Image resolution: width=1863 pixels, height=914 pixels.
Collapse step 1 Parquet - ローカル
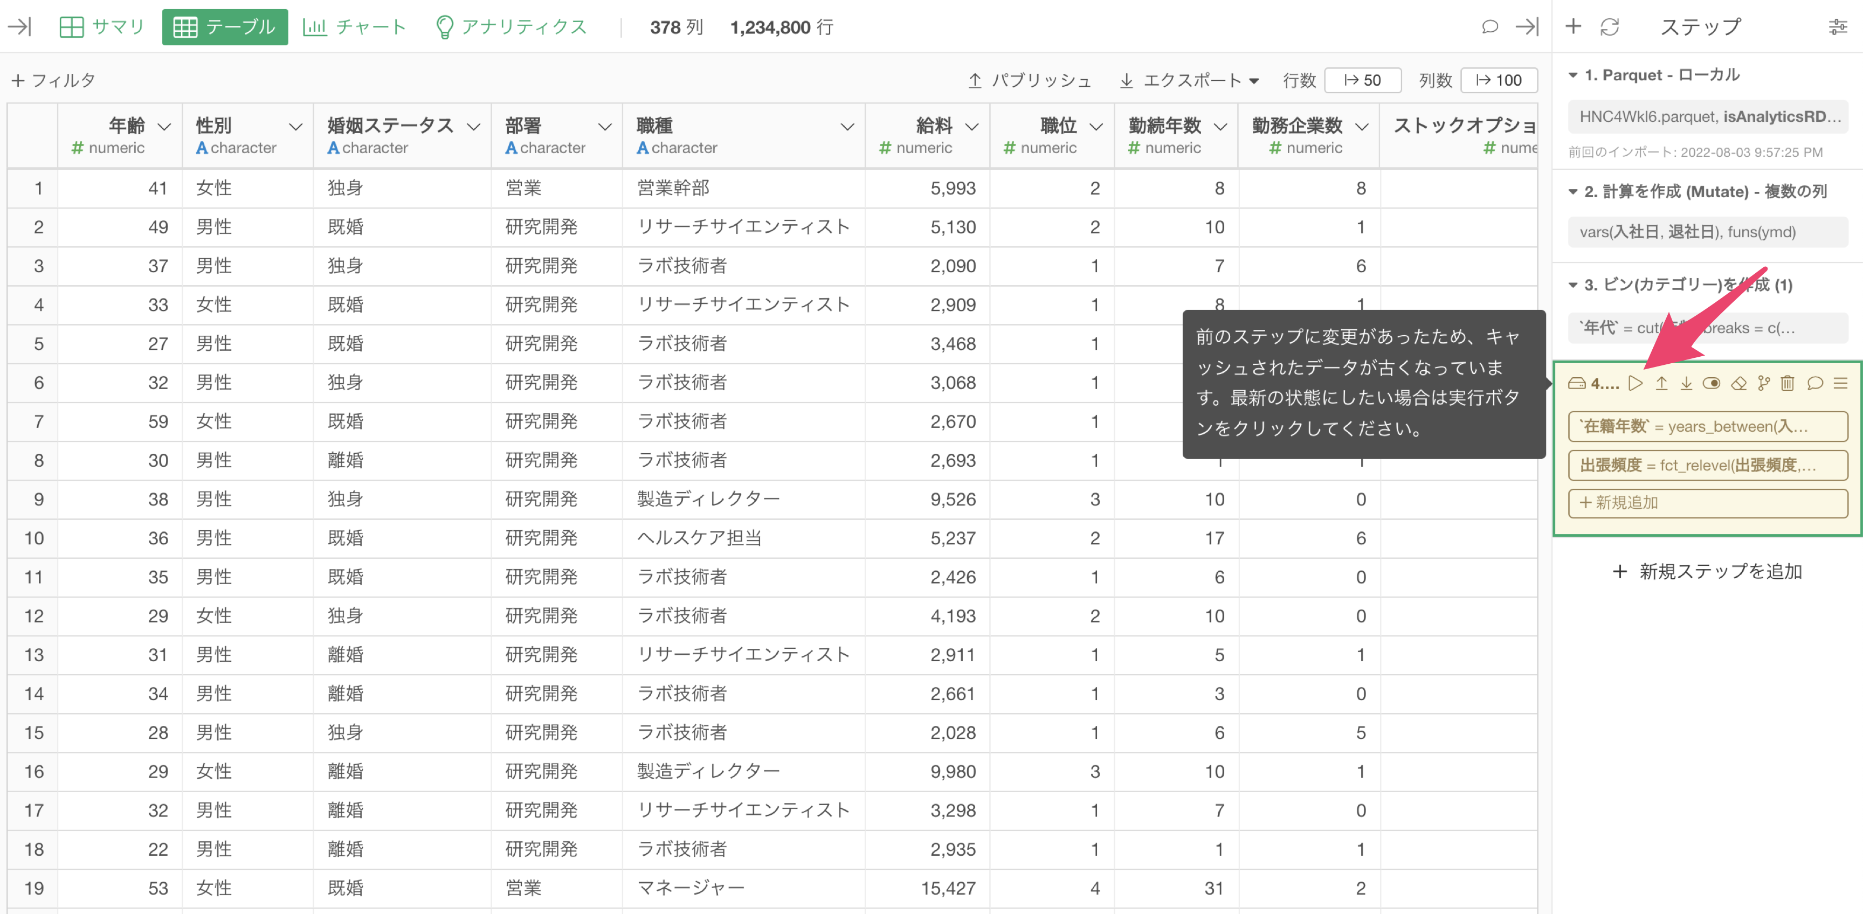(x=1573, y=75)
